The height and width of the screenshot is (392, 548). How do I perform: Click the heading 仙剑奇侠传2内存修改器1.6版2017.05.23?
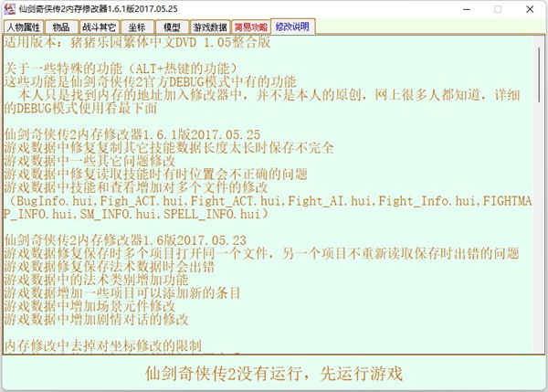coord(125,240)
